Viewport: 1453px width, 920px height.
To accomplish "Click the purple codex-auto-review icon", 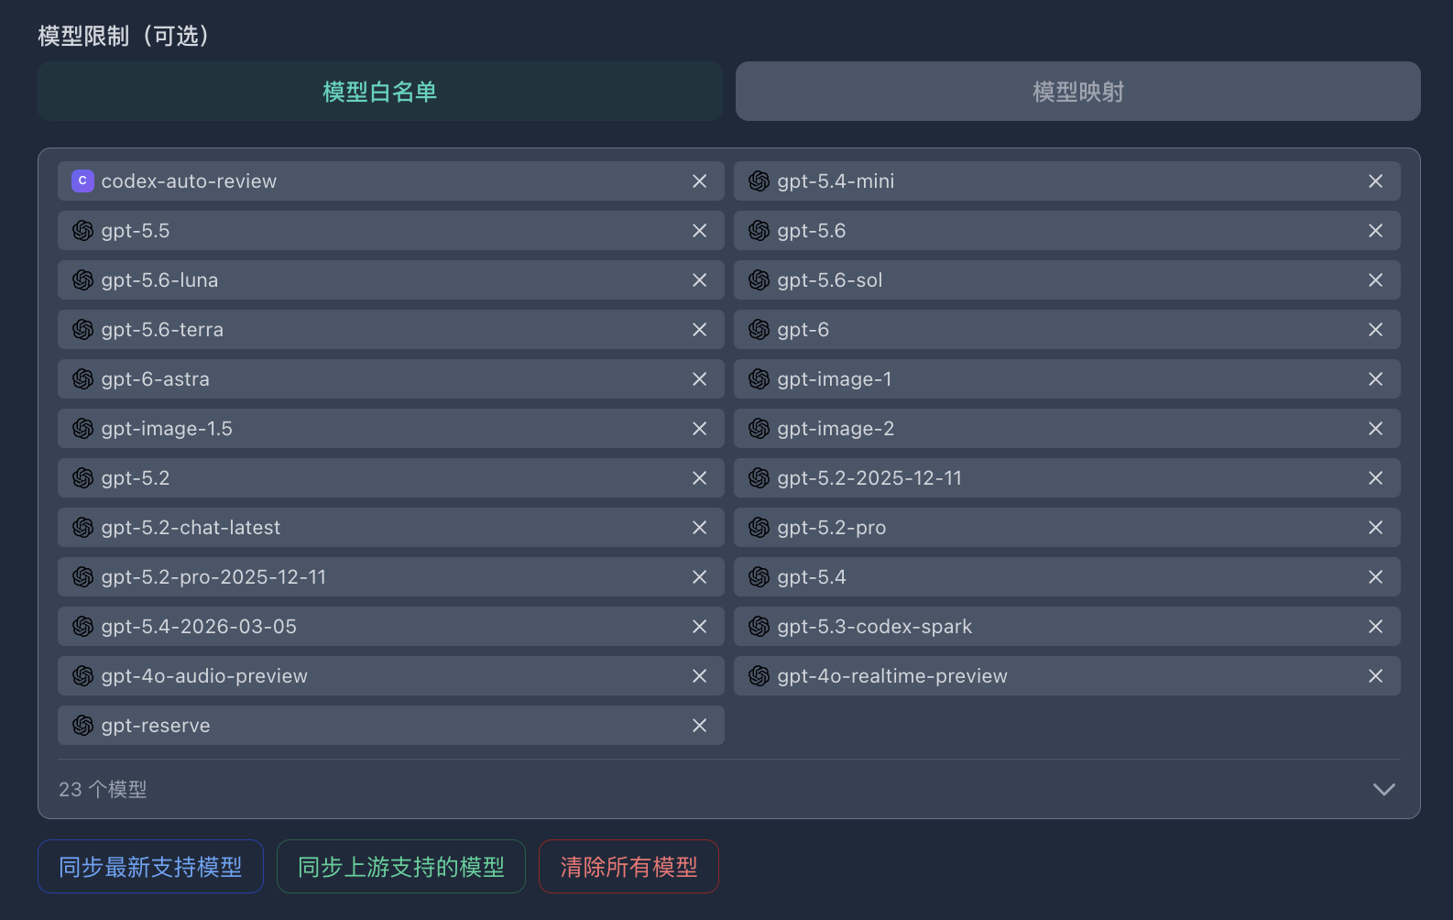I will tap(82, 181).
